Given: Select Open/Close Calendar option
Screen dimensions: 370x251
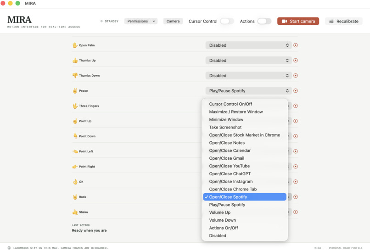Looking at the screenshot, I should (x=245, y=151).
